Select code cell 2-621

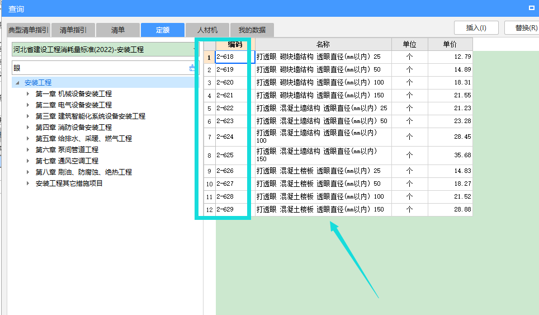pos(235,95)
